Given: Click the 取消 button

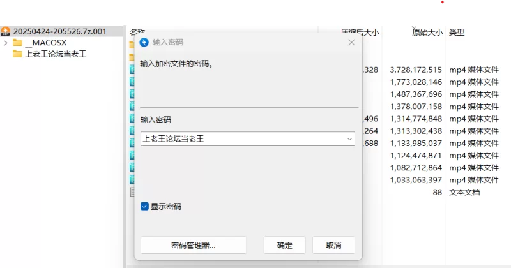Looking at the screenshot, I should click(x=333, y=245).
